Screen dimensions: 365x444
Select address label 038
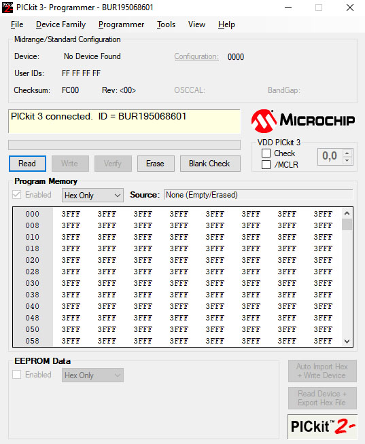pos(33,295)
